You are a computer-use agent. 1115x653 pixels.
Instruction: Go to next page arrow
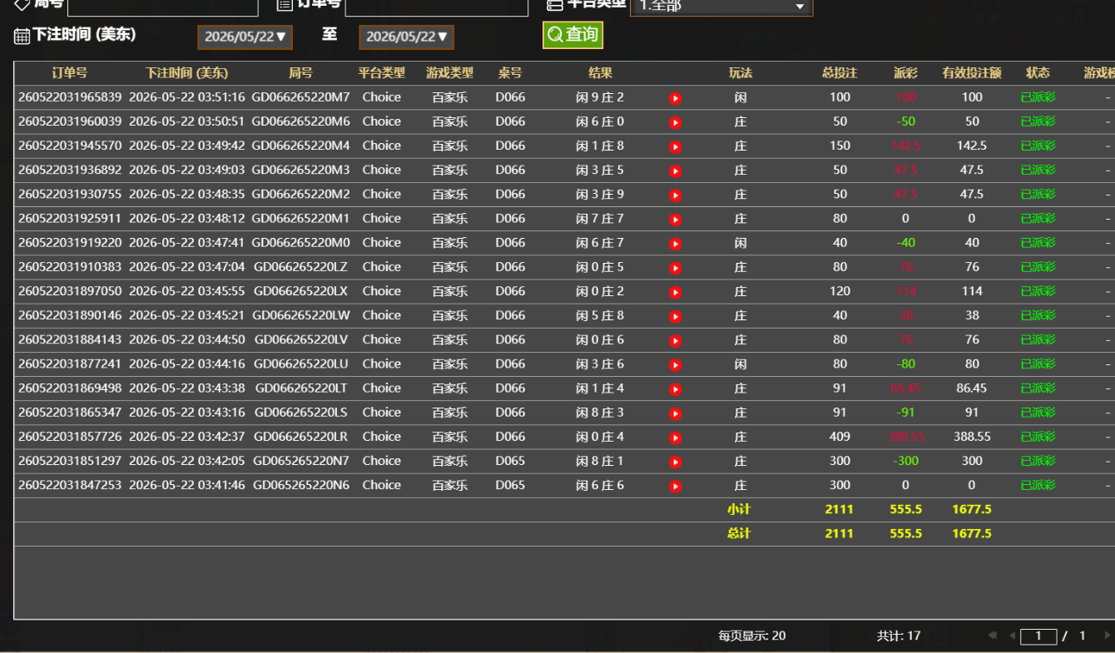(x=1107, y=636)
